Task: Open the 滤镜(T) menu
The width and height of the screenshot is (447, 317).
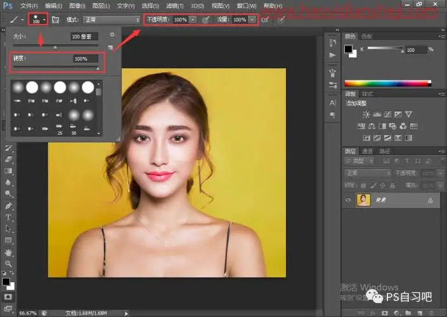Action: point(174,6)
